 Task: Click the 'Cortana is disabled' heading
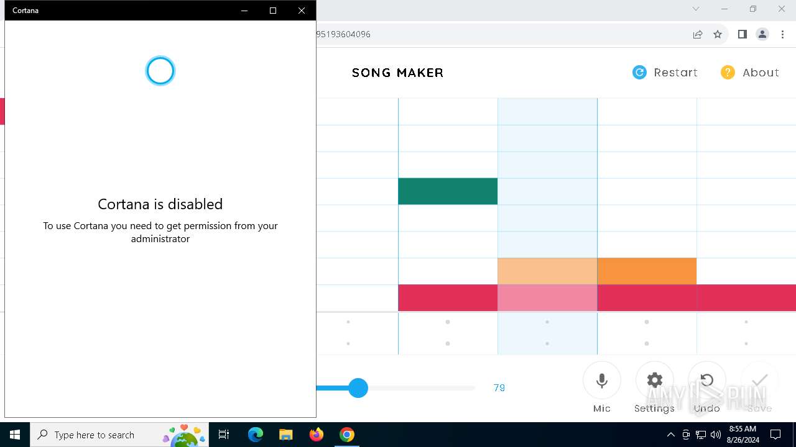coord(160,204)
